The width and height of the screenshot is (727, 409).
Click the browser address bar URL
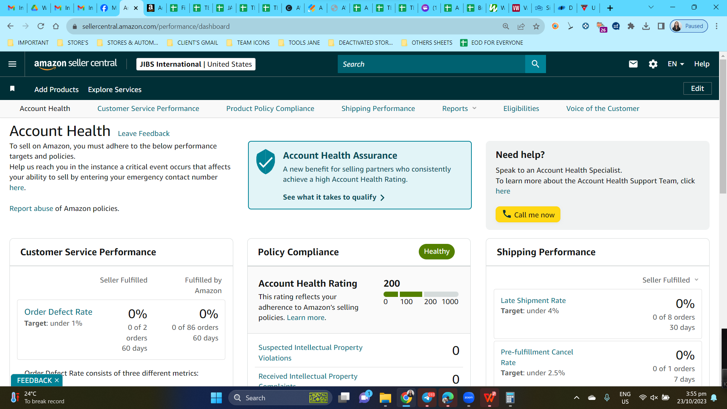[156, 26]
